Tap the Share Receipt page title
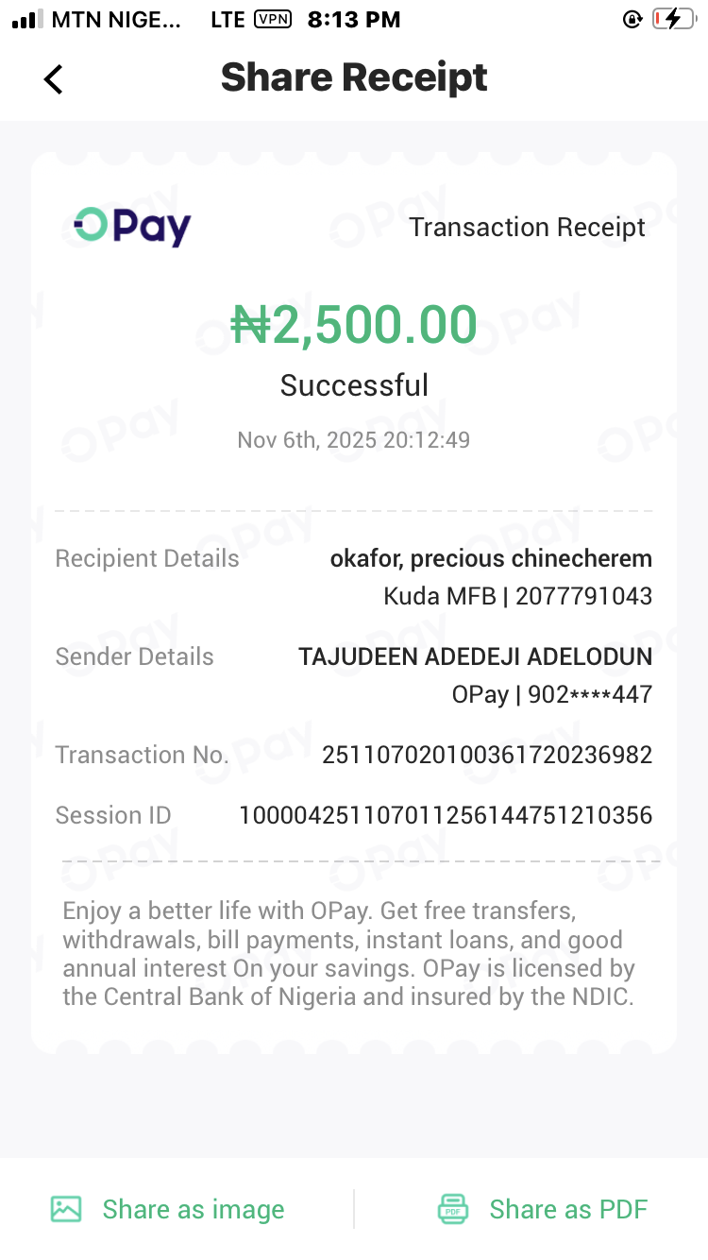Screen dimensions: 708x1260 [354, 77]
